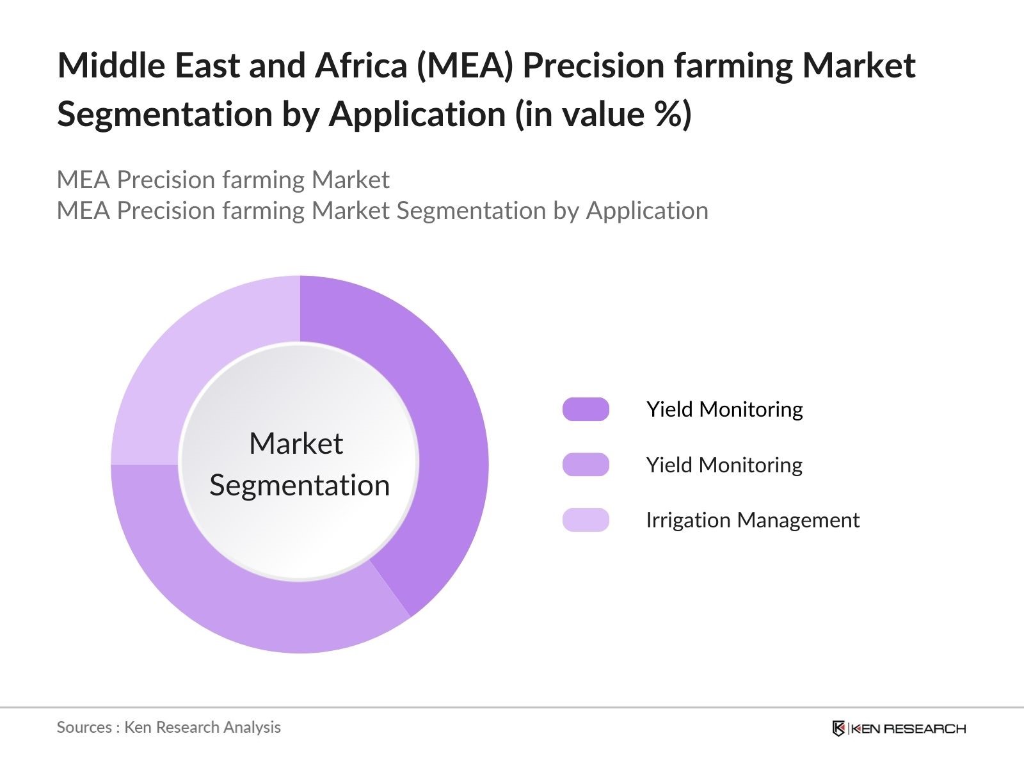
Task: Click Yield Monitoring label beside medium purple swatch
Action: tap(724, 465)
